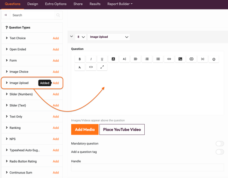The image size is (228, 178).
Task: Expand the Image Choice question type
Action: coord(7,72)
